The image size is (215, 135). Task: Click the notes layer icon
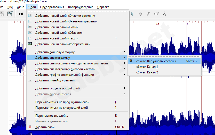pyautogui.click(x=30, y=27)
